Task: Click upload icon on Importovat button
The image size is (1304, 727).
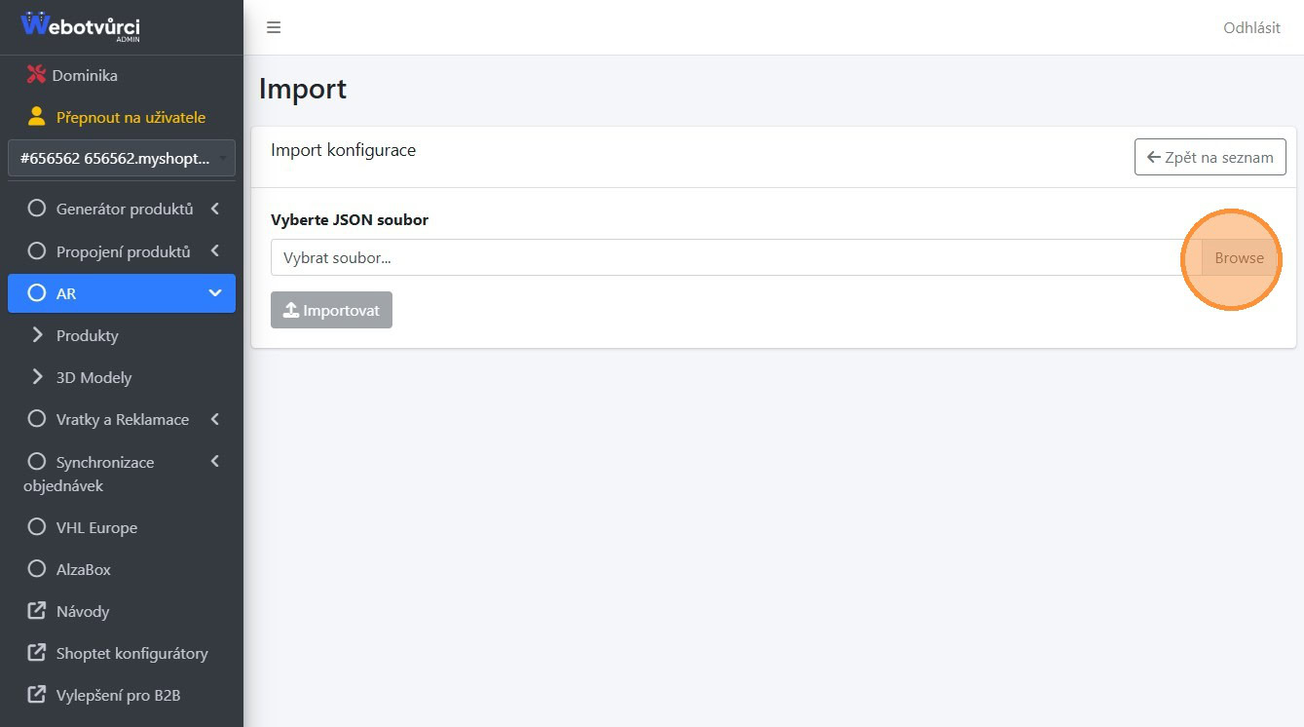Action: 291,310
